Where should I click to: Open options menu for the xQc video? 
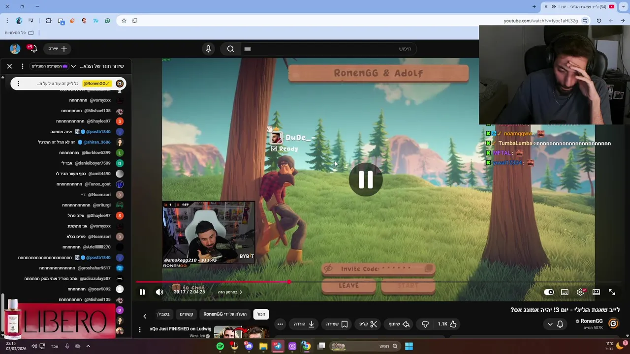140,330
